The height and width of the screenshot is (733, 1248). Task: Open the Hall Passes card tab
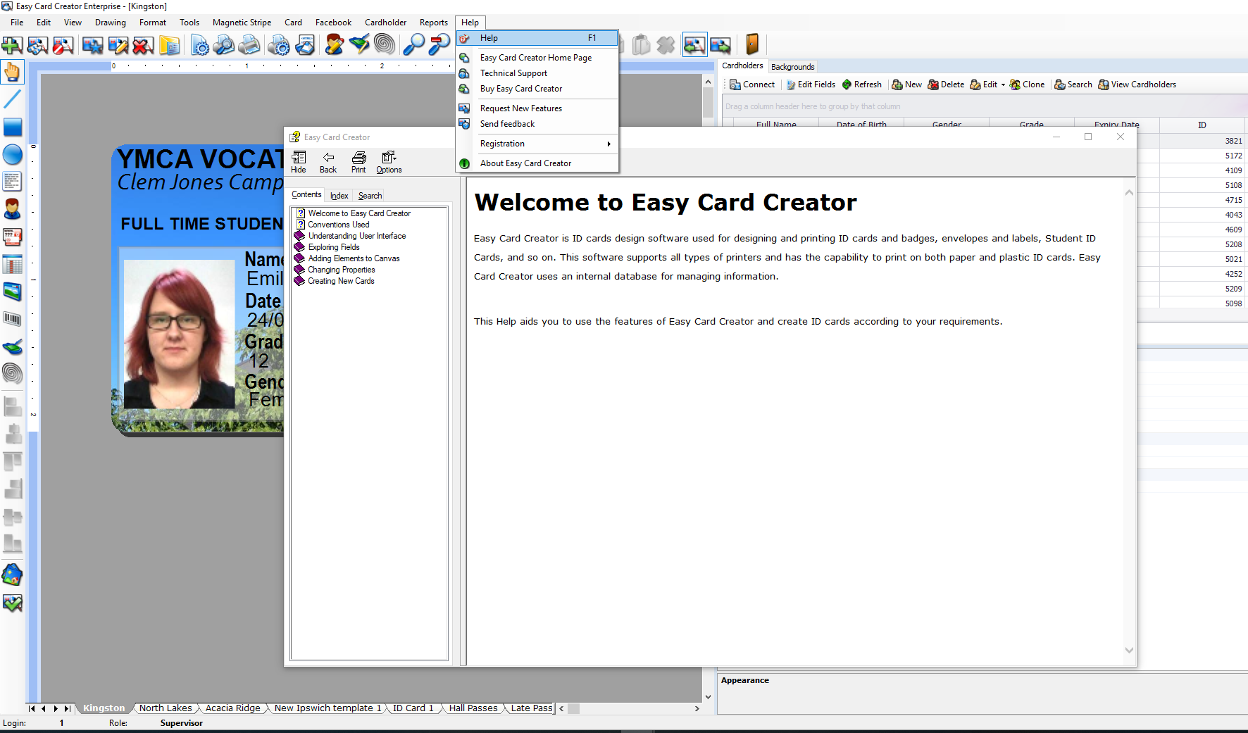pos(473,708)
